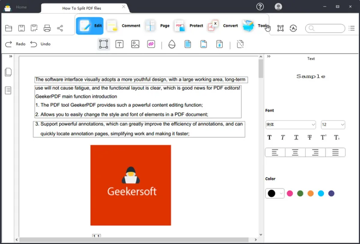This screenshot has height=244, width=360.
Task: Open the Convert ribbon tab
Action: 223,26
